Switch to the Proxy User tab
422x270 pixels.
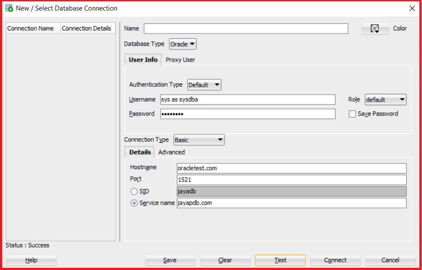[180, 60]
